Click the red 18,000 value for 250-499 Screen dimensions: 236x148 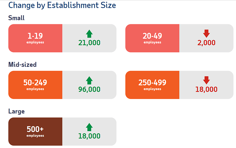206,89
